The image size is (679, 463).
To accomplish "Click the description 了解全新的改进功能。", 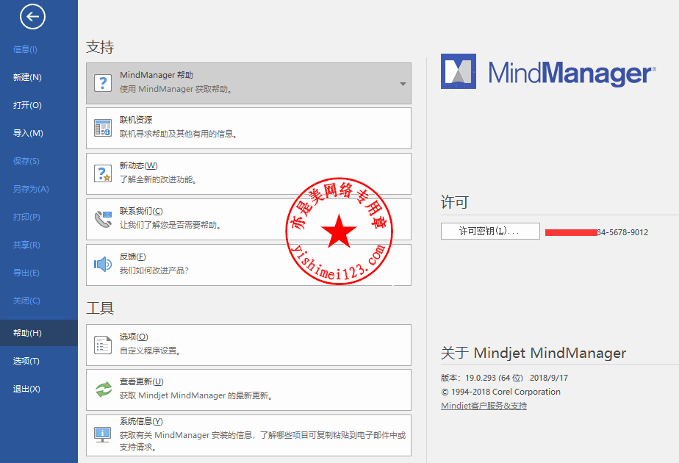I will click(159, 179).
